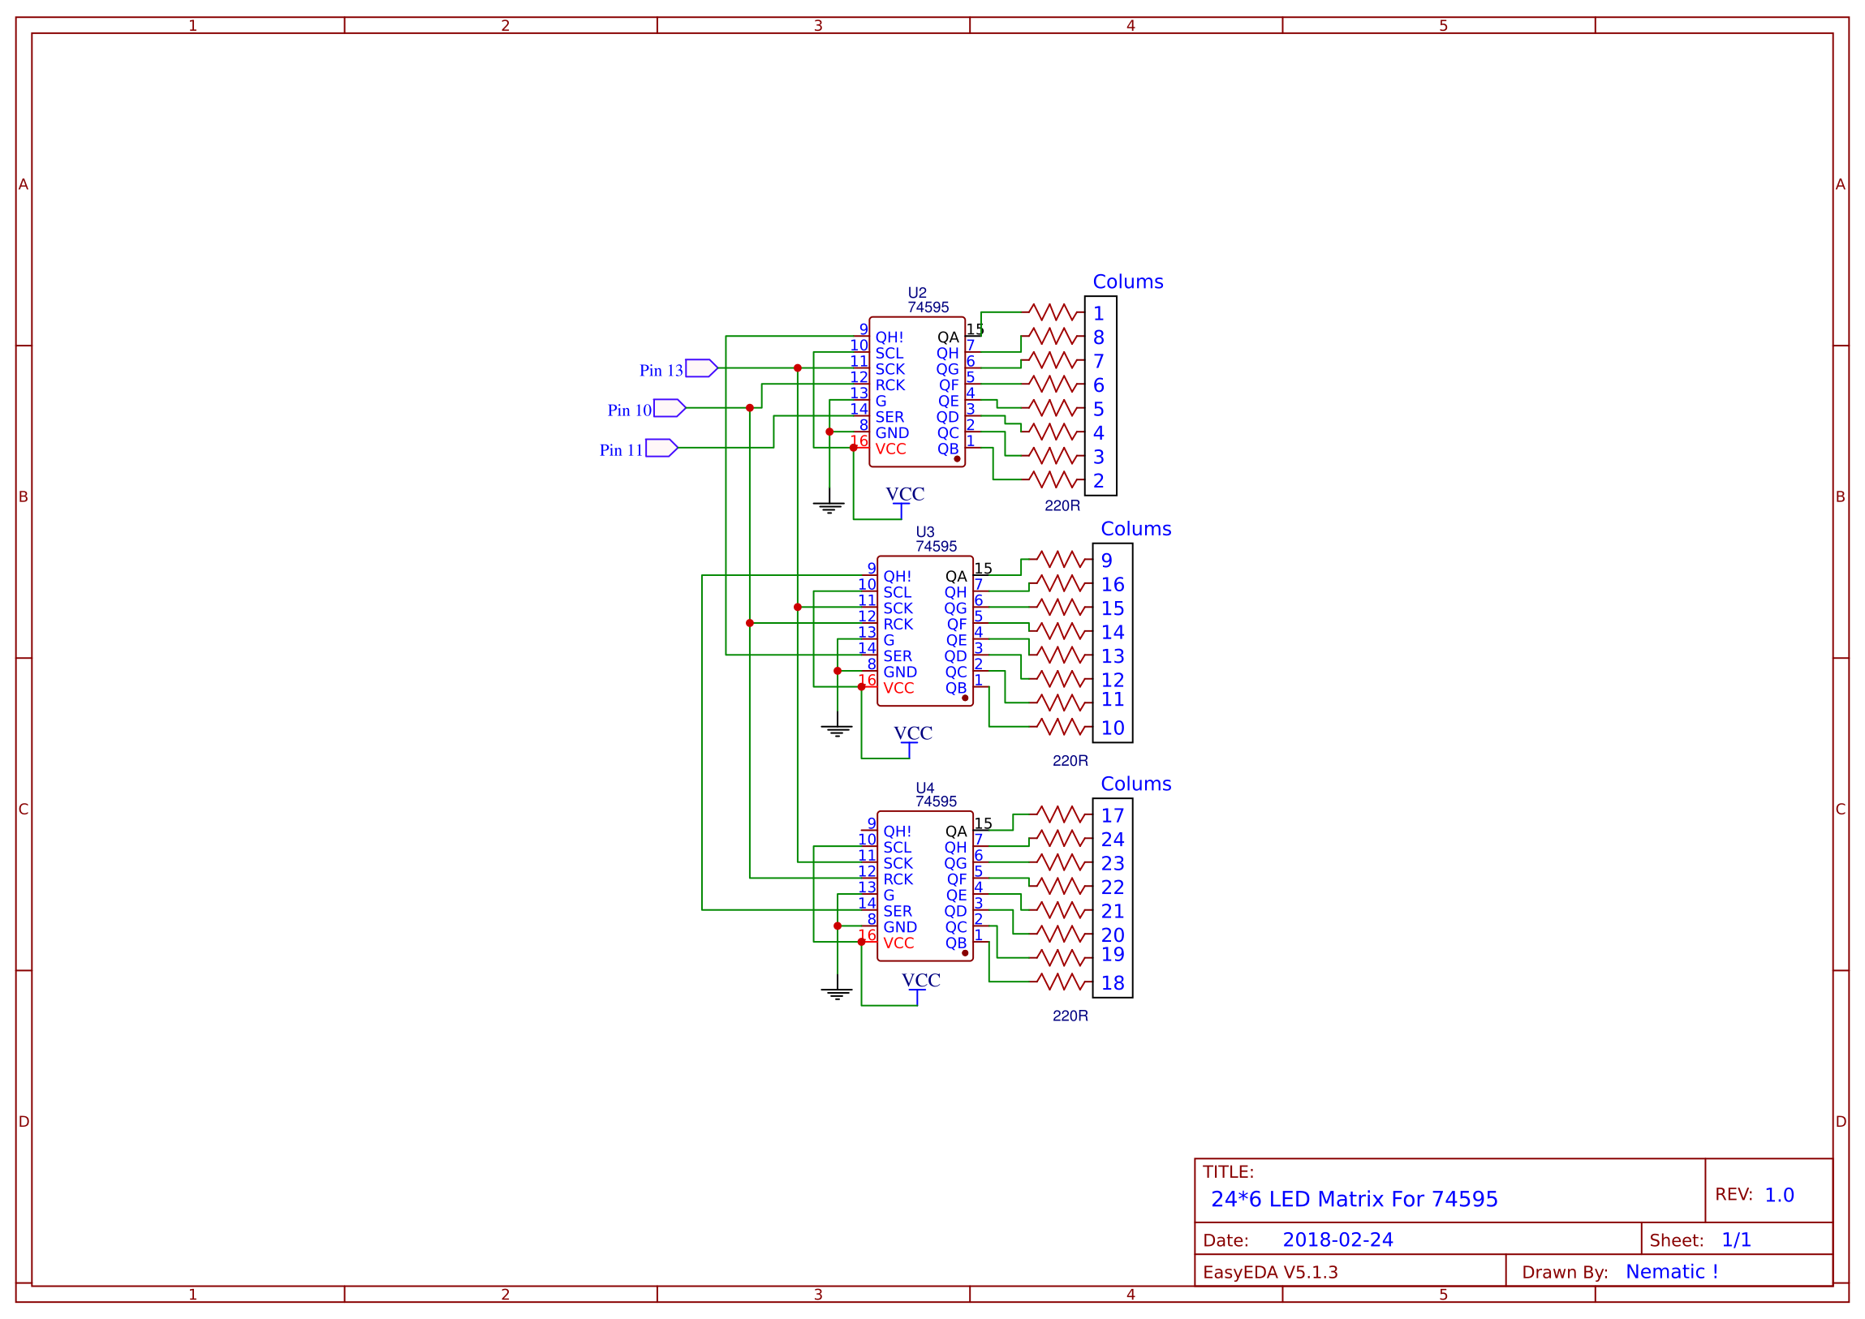Select the U3 74595 shift register symbol
Image resolution: width=1865 pixels, height=1319 pixels.
(926, 629)
